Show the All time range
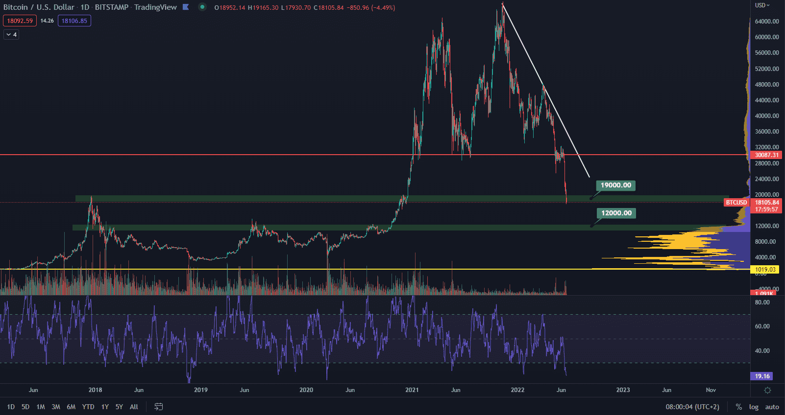This screenshot has height=415, width=785. tap(134, 407)
